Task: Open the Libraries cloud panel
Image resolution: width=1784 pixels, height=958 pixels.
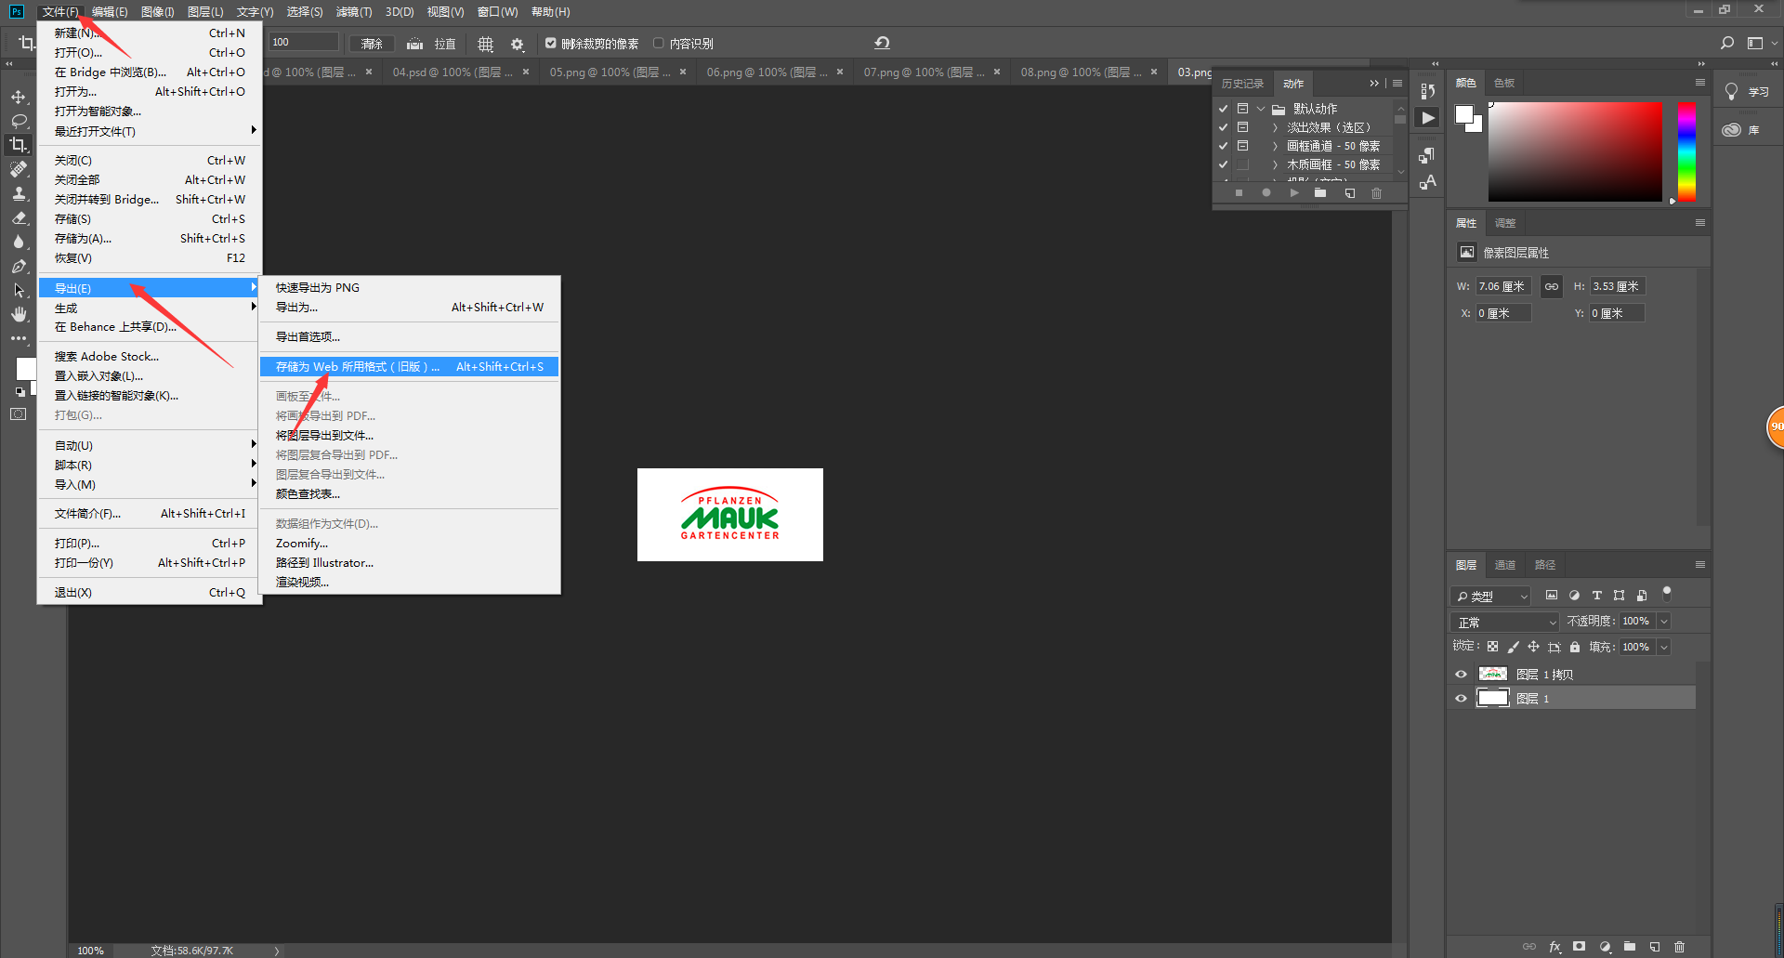Action: 1732,130
